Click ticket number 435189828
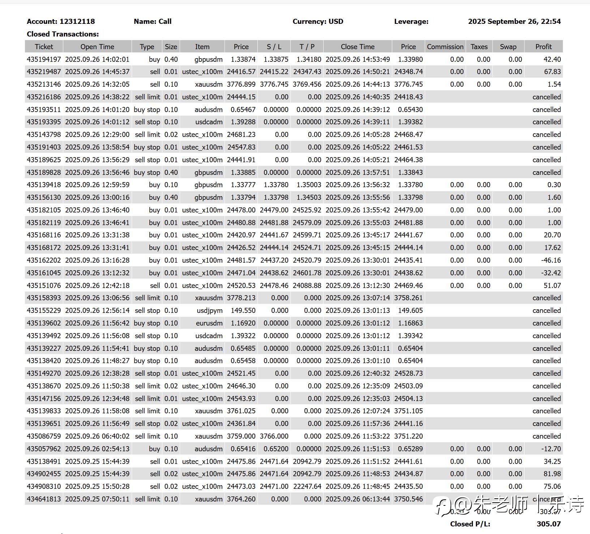590x534 pixels. point(44,172)
